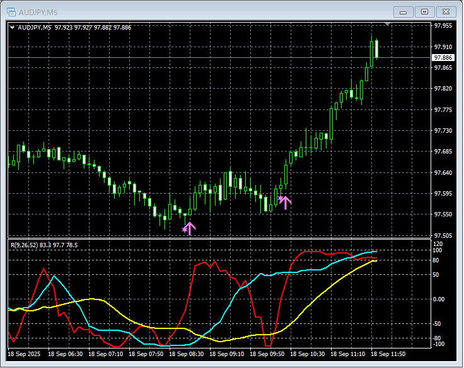Maximize the AUDJPY,M5 chart window
This screenshot has width=464, height=368.
(x=424, y=11)
